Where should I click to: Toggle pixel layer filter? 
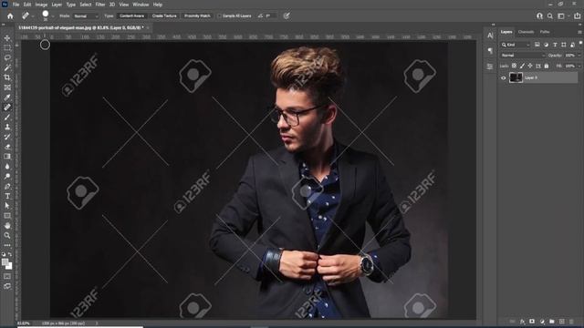coord(537,45)
